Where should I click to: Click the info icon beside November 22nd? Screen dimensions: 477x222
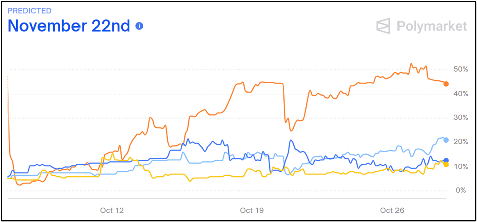(x=140, y=26)
